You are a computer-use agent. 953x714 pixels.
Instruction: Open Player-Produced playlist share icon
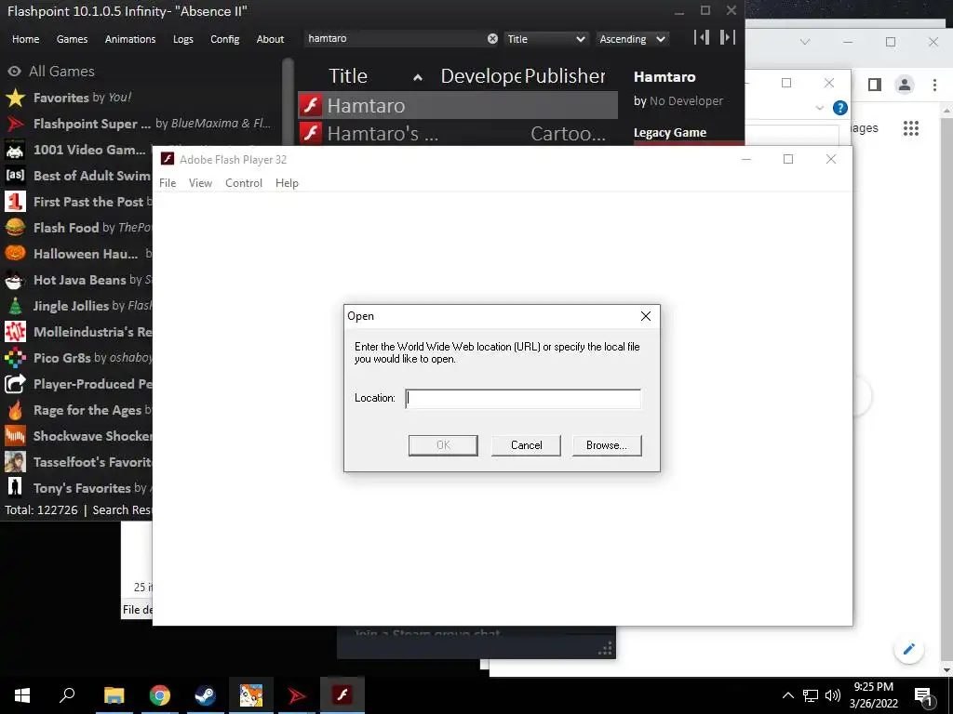(15, 384)
